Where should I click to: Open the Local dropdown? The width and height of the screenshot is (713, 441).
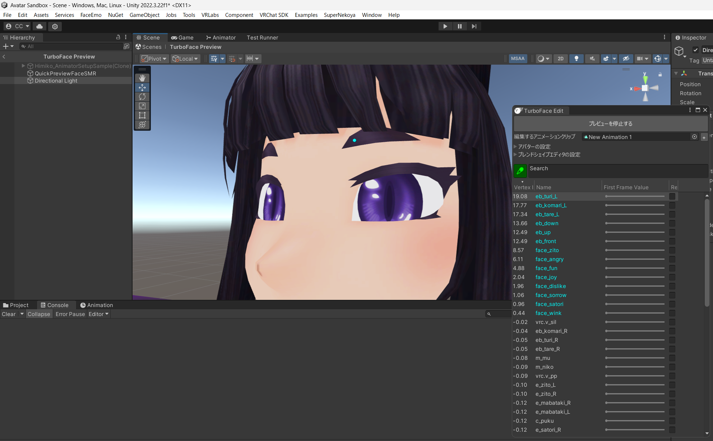185,59
